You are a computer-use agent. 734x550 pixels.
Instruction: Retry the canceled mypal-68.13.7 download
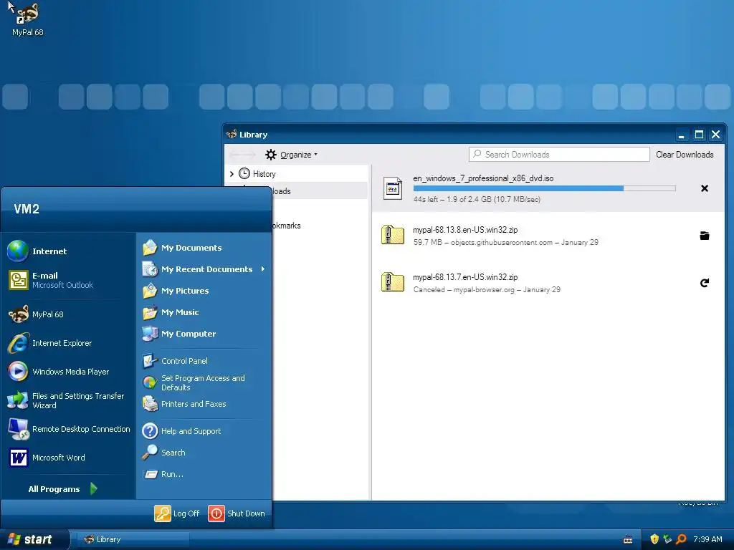click(x=704, y=282)
